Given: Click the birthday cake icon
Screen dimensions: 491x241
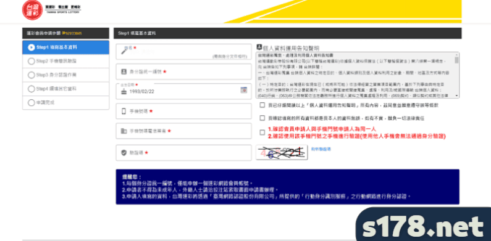Looking at the screenshot, I should pos(124,92).
